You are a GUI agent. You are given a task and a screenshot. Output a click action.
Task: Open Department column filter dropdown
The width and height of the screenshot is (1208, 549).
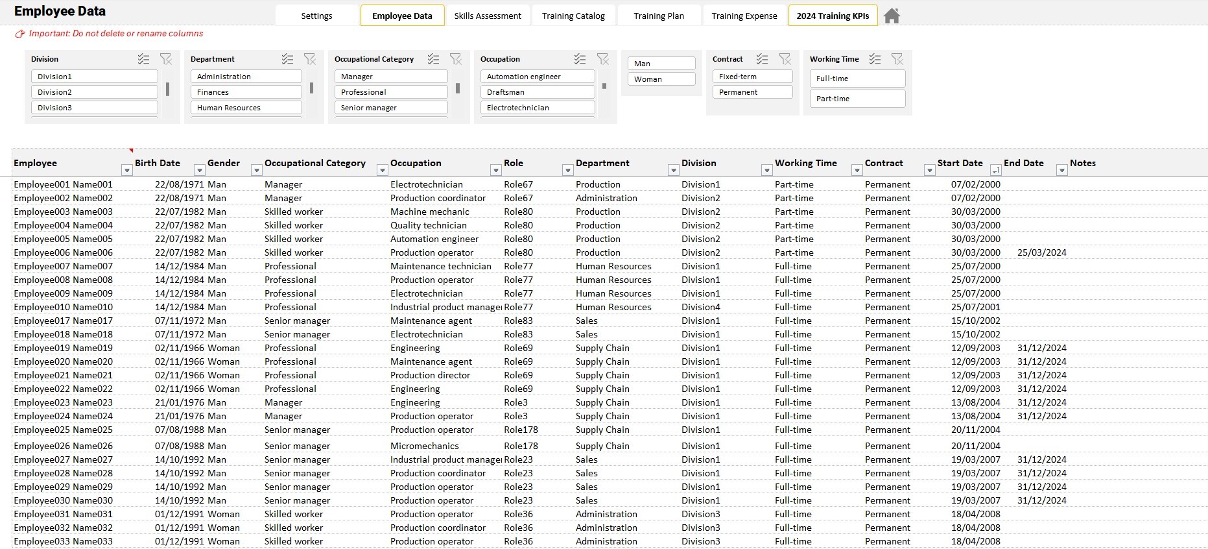point(674,170)
